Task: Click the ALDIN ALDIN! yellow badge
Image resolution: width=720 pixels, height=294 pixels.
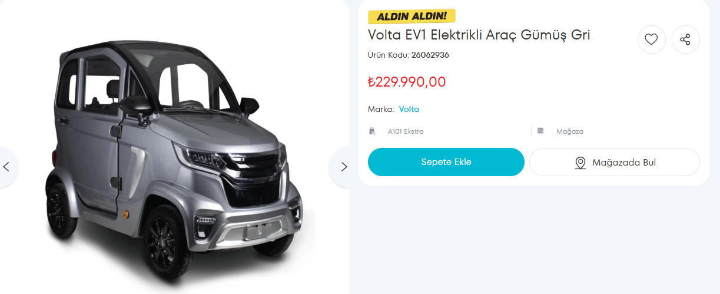Action: pyautogui.click(x=412, y=16)
